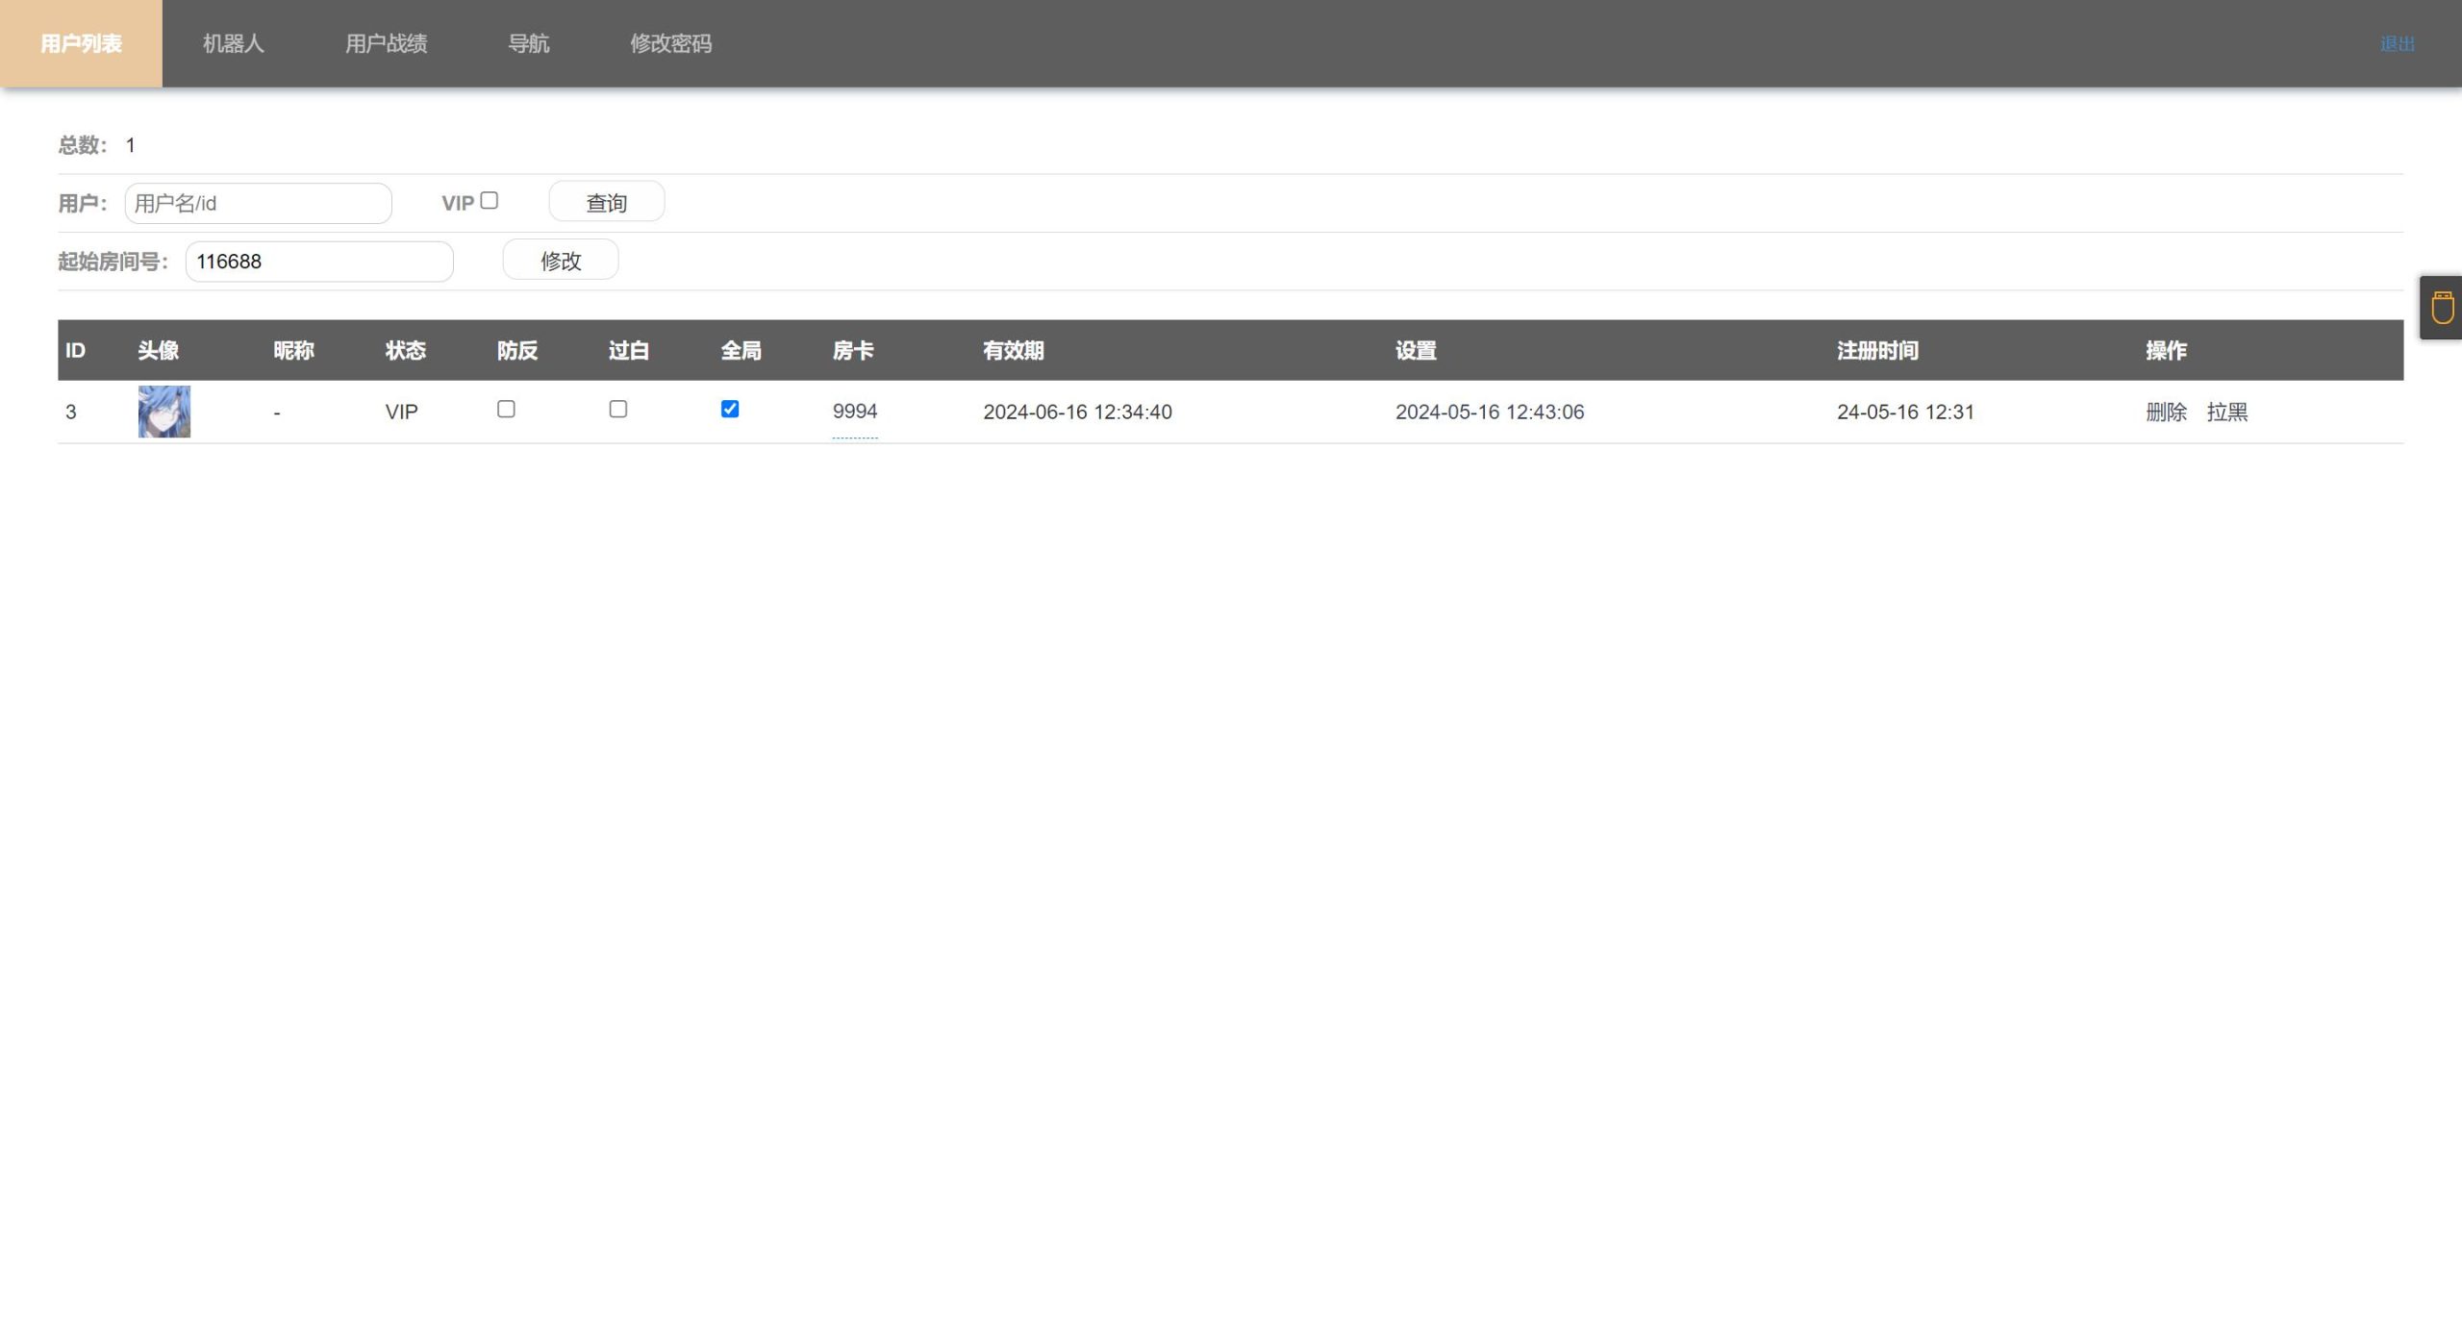
Task: Go to the 导航 tab
Action: 528,43
